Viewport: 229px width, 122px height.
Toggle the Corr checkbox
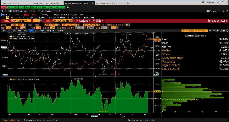tap(119, 25)
